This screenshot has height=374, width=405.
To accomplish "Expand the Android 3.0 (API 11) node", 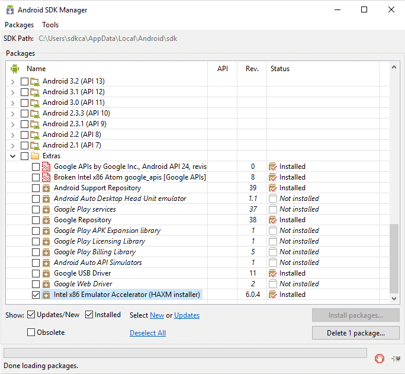I will 12,103.
